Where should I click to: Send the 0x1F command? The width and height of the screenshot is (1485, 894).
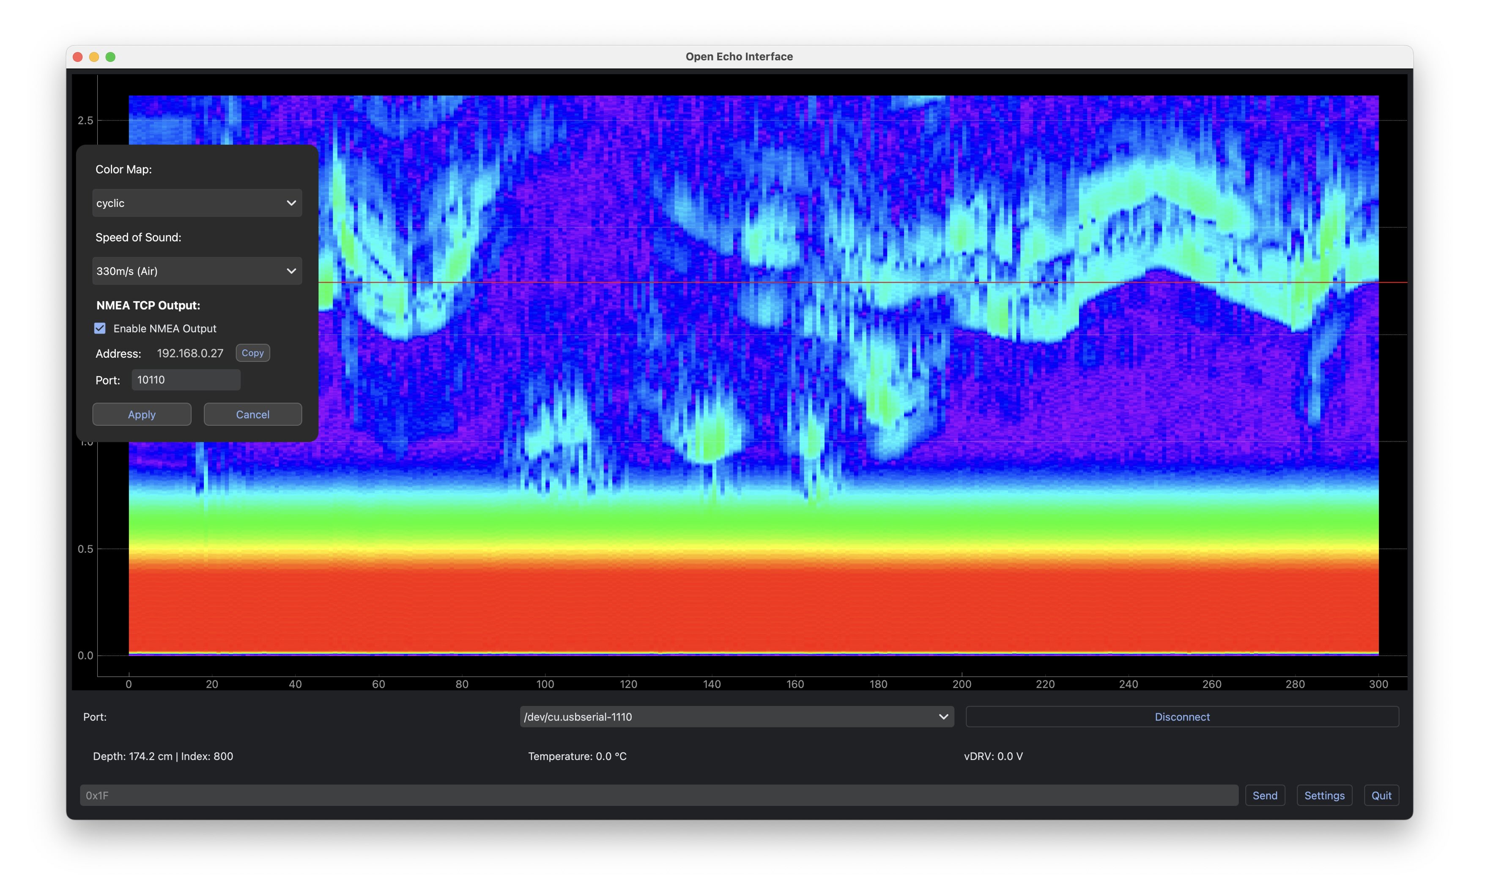point(1265,795)
